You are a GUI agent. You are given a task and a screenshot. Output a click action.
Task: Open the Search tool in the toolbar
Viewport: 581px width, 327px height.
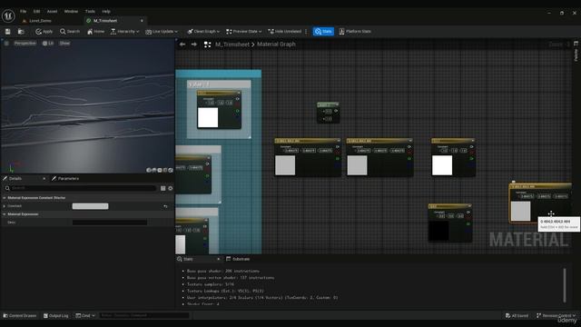(70, 32)
